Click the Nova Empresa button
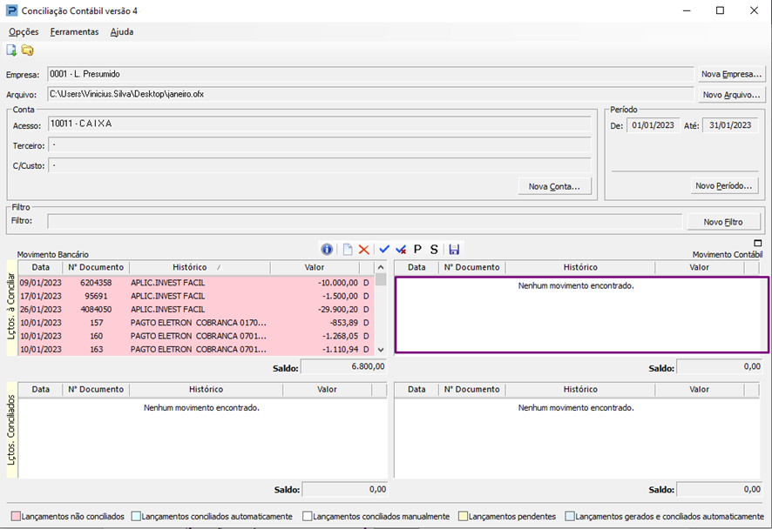The height and width of the screenshot is (529, 772). [x=731, y=74]
